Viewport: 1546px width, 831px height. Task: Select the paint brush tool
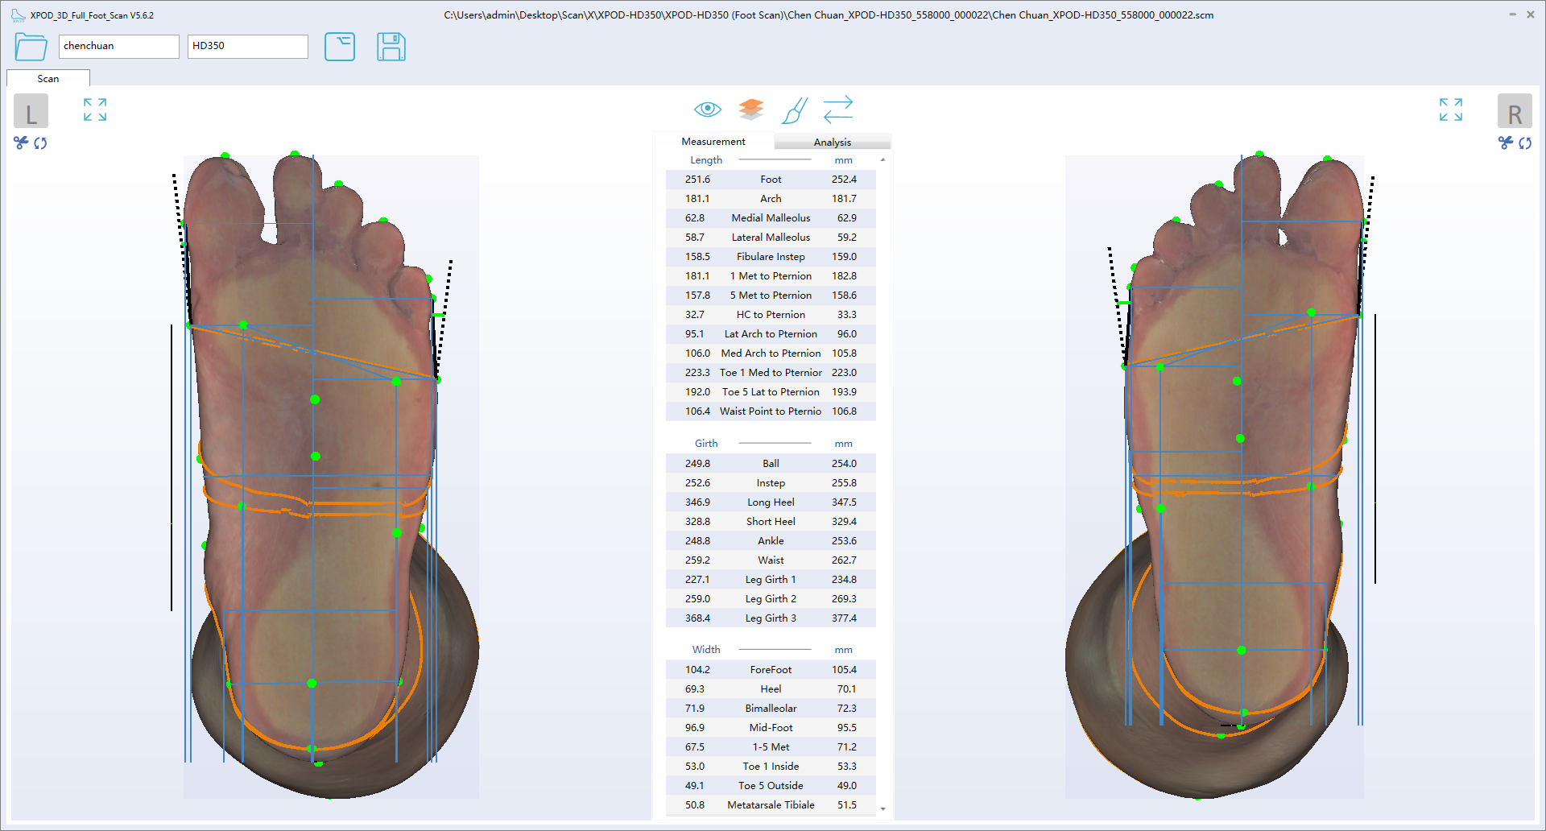[794, 110]
